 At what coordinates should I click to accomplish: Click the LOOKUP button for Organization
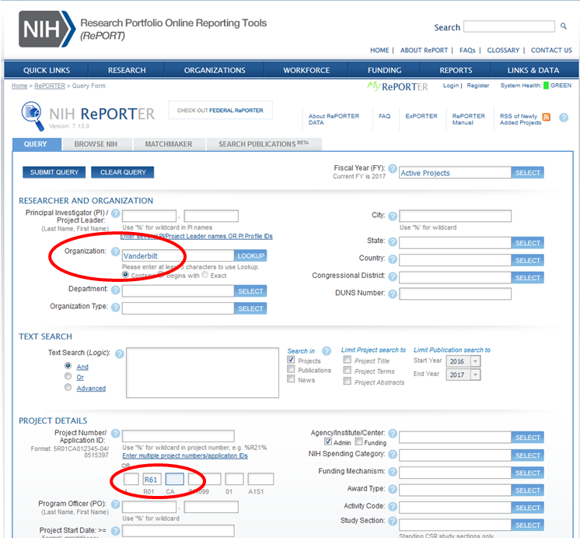tap(250, 255)
